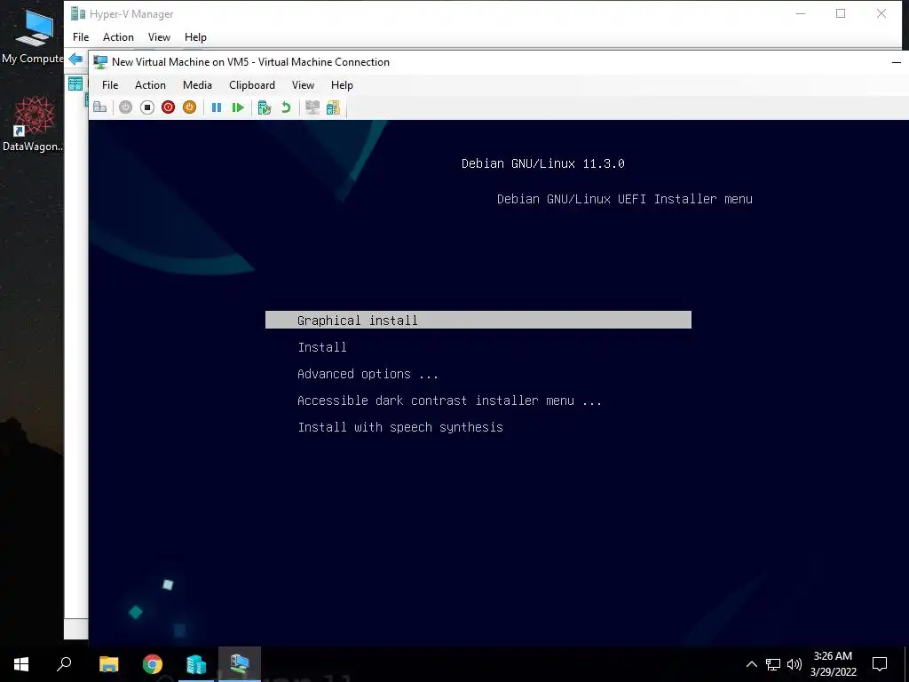Send Ctrl+Alt+Delete to the virtual machine
This screenshot has height=682, width=909.
click(x=99, y=107)
